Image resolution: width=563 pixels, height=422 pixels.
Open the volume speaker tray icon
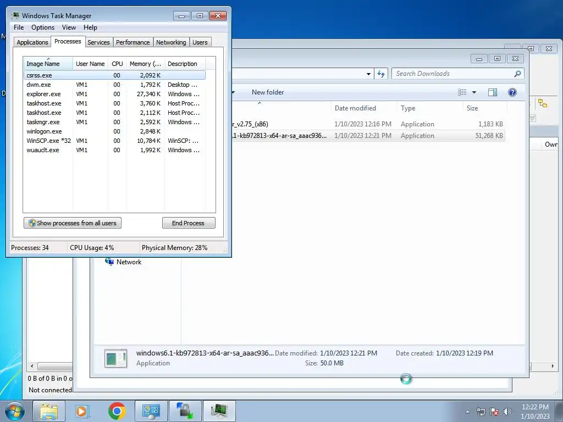[x=507, y=412]
